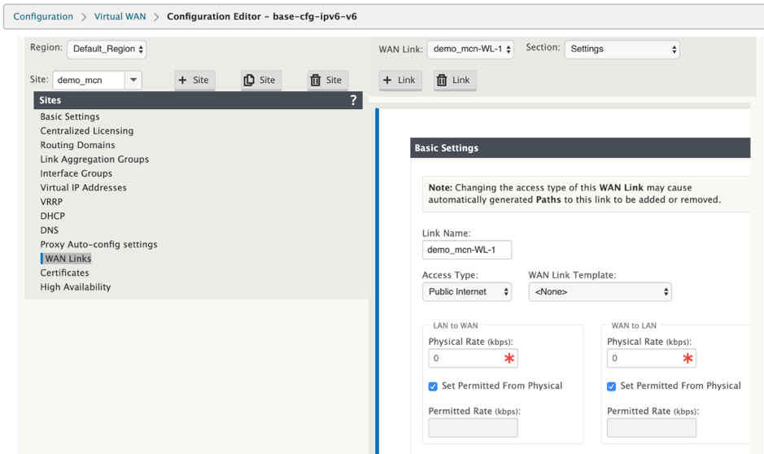Click the Sites panel header bar
This screenshot has width=764, height=454.
[x=198, y=100]
